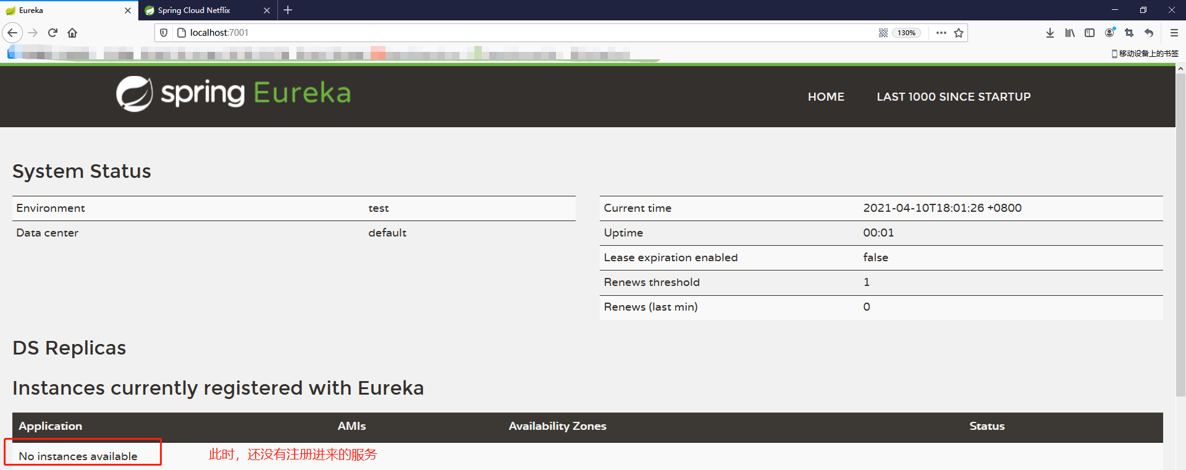
Task: Click the Status column header
Action: tap(986, 426)
